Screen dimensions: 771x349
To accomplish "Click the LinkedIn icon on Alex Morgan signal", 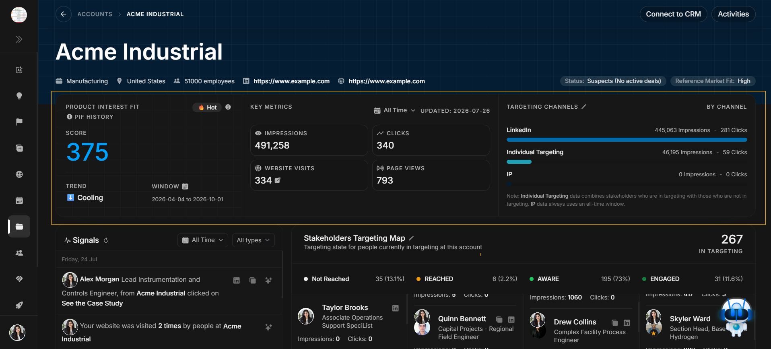I will pos(237,281).
